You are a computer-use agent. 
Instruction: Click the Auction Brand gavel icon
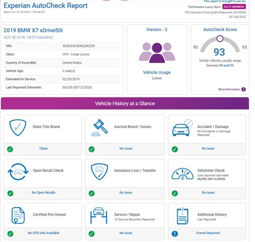click(99, 128)
